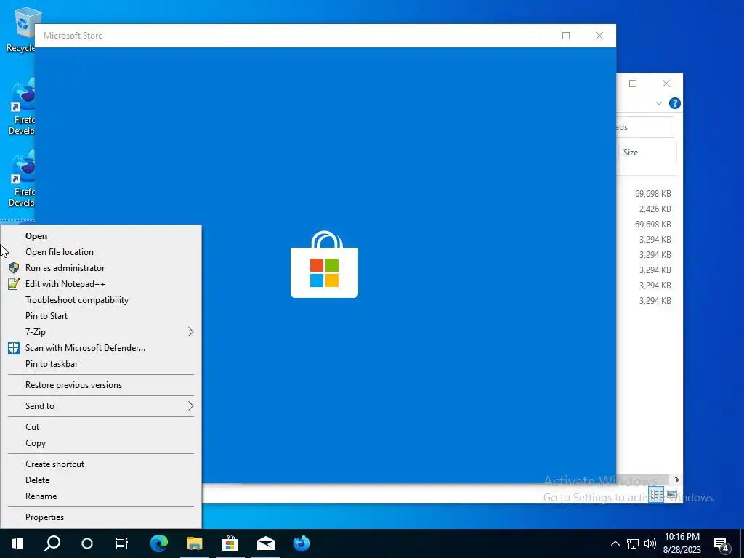Select Scan with Microsoft Defender
The width and height of the screenshot is (744, 558).
tap(86, 348)
